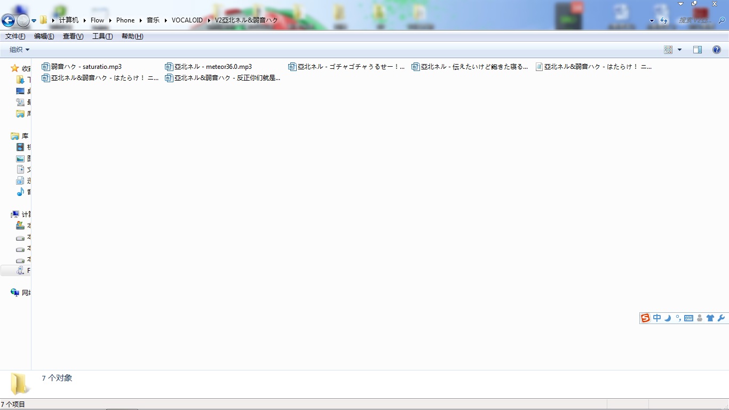The height and width of the screenshot is (410, 729).
Task: Expand the arrow after 音乐 in the breadcrumb
Action: tap(166, 20)
